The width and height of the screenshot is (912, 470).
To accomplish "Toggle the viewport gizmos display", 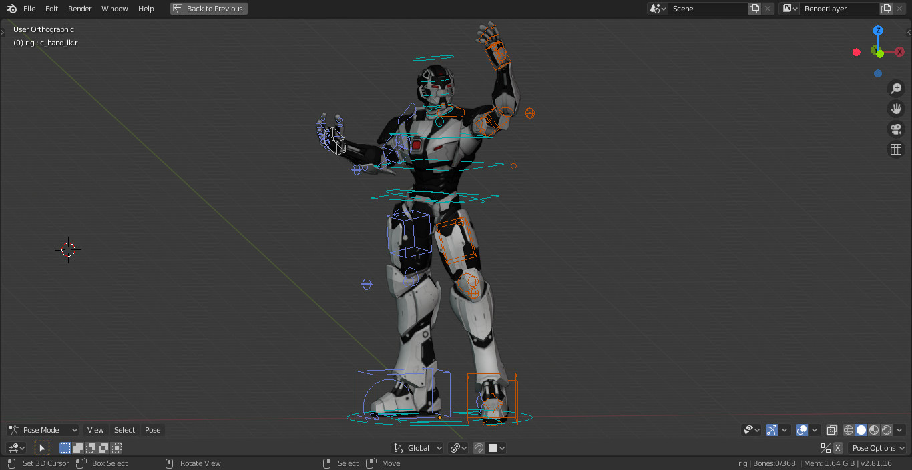I will pyautogui.click(x=772, y=430).
